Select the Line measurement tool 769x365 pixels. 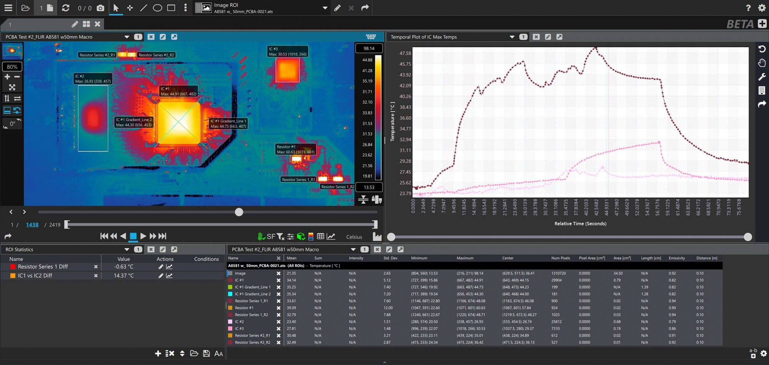coord(143,8)
